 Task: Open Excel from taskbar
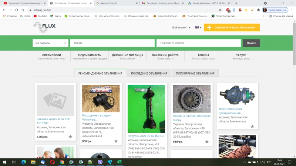pos(119,162)
